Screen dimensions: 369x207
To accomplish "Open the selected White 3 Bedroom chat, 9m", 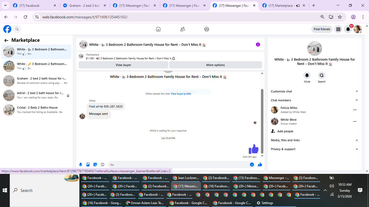I will point(36,51).
